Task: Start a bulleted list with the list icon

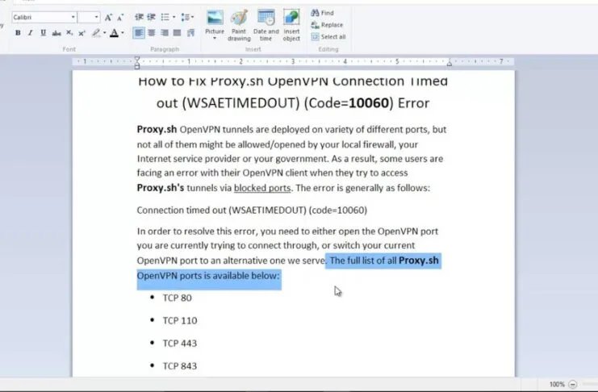Action: coord(165,17)
